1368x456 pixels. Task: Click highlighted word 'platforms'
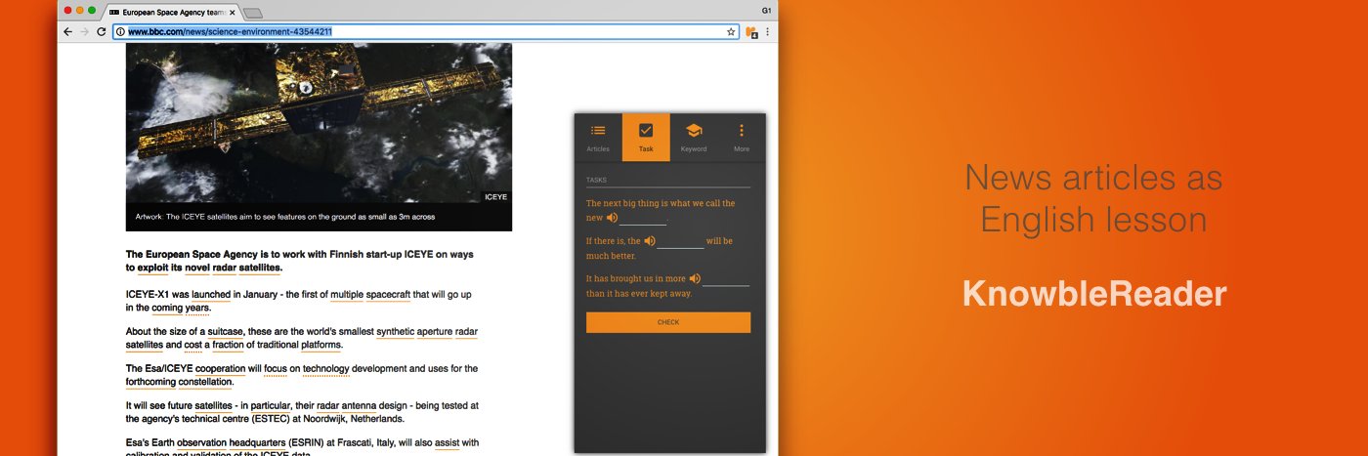coord(321,345)
